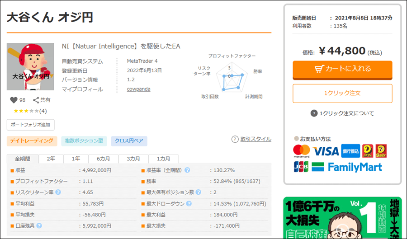Open the 大谷くん オジ円 product thumbnail
The image size is (407, 239).
30,67
